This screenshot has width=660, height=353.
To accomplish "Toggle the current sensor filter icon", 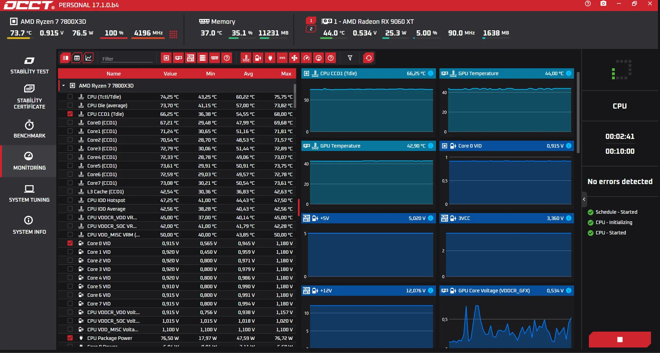I will click(x=282, y=58).
